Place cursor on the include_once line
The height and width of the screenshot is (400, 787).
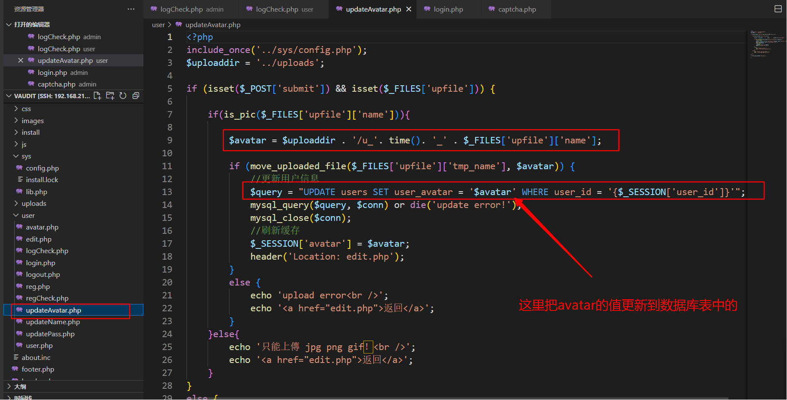[277, 50]
